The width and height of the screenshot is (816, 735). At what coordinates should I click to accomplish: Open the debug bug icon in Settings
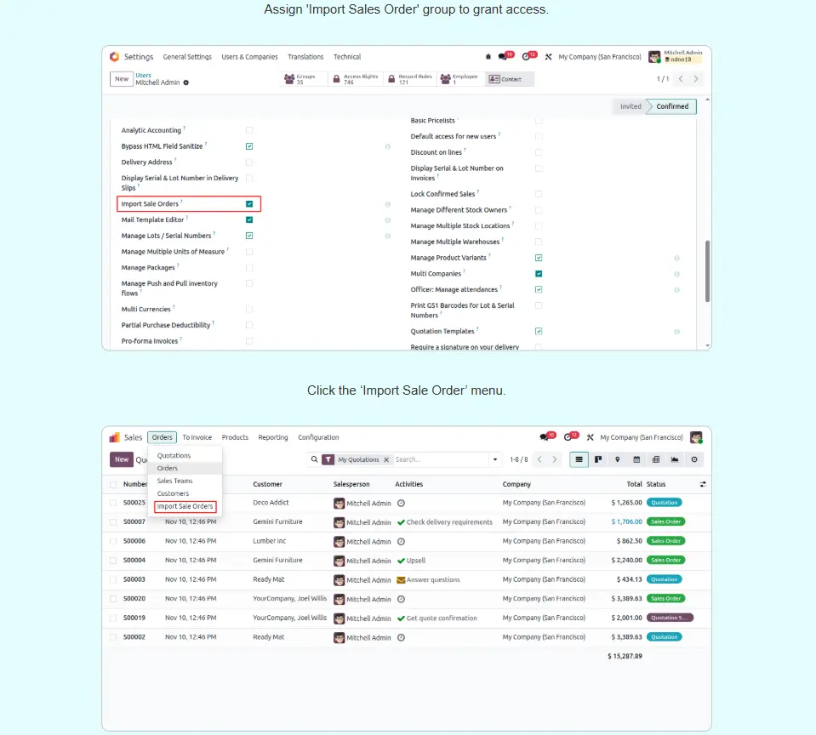(488, 57)
